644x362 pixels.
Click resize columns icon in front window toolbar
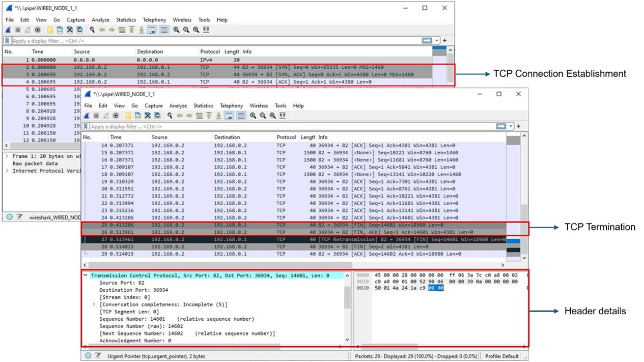283,116
